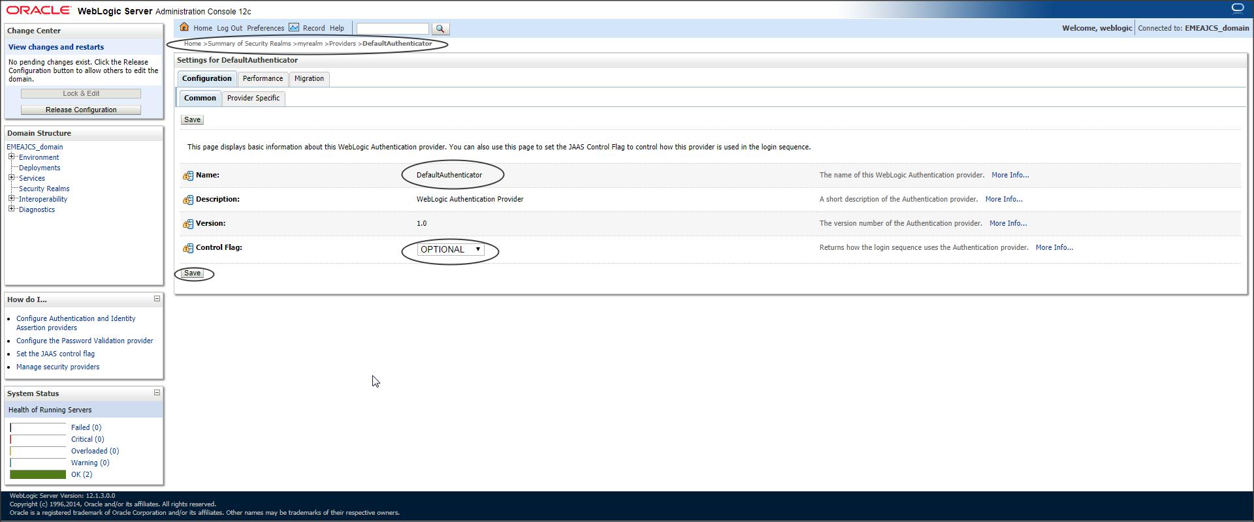Screen dimensions: 1254x522
Task: Expand the Diagnostics tree node
Action: point(11,209)
